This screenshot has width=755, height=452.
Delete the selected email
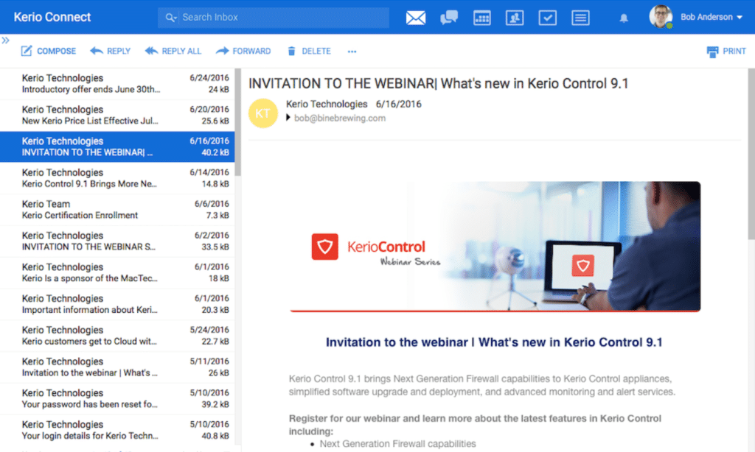pos(309,51)
